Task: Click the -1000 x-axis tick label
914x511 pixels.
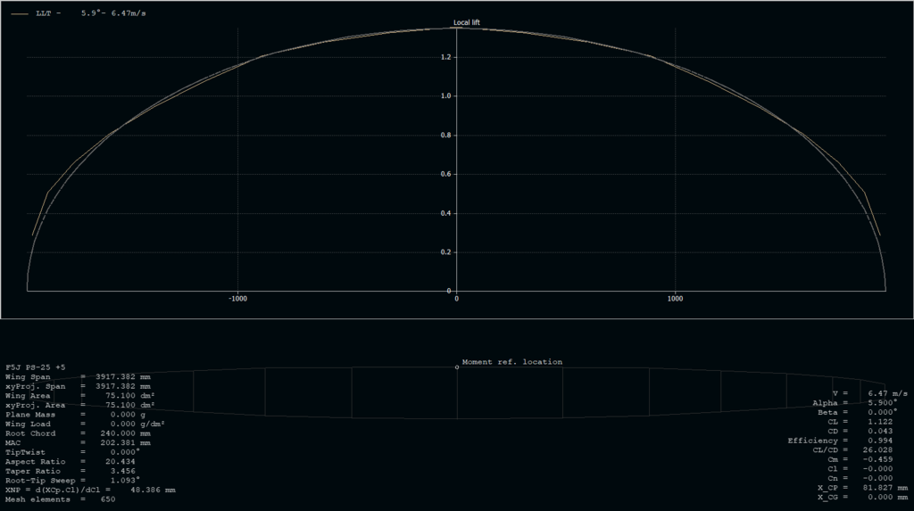Action: click(x=237, y=300)
